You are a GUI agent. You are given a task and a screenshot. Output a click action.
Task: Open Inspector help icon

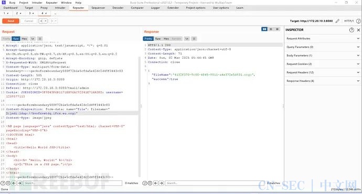click(352, 30)
